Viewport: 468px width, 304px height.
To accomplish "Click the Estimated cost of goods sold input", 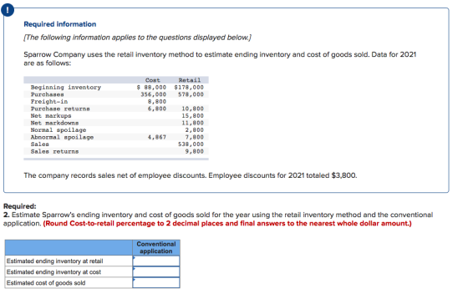I will [x=156, y=282].
